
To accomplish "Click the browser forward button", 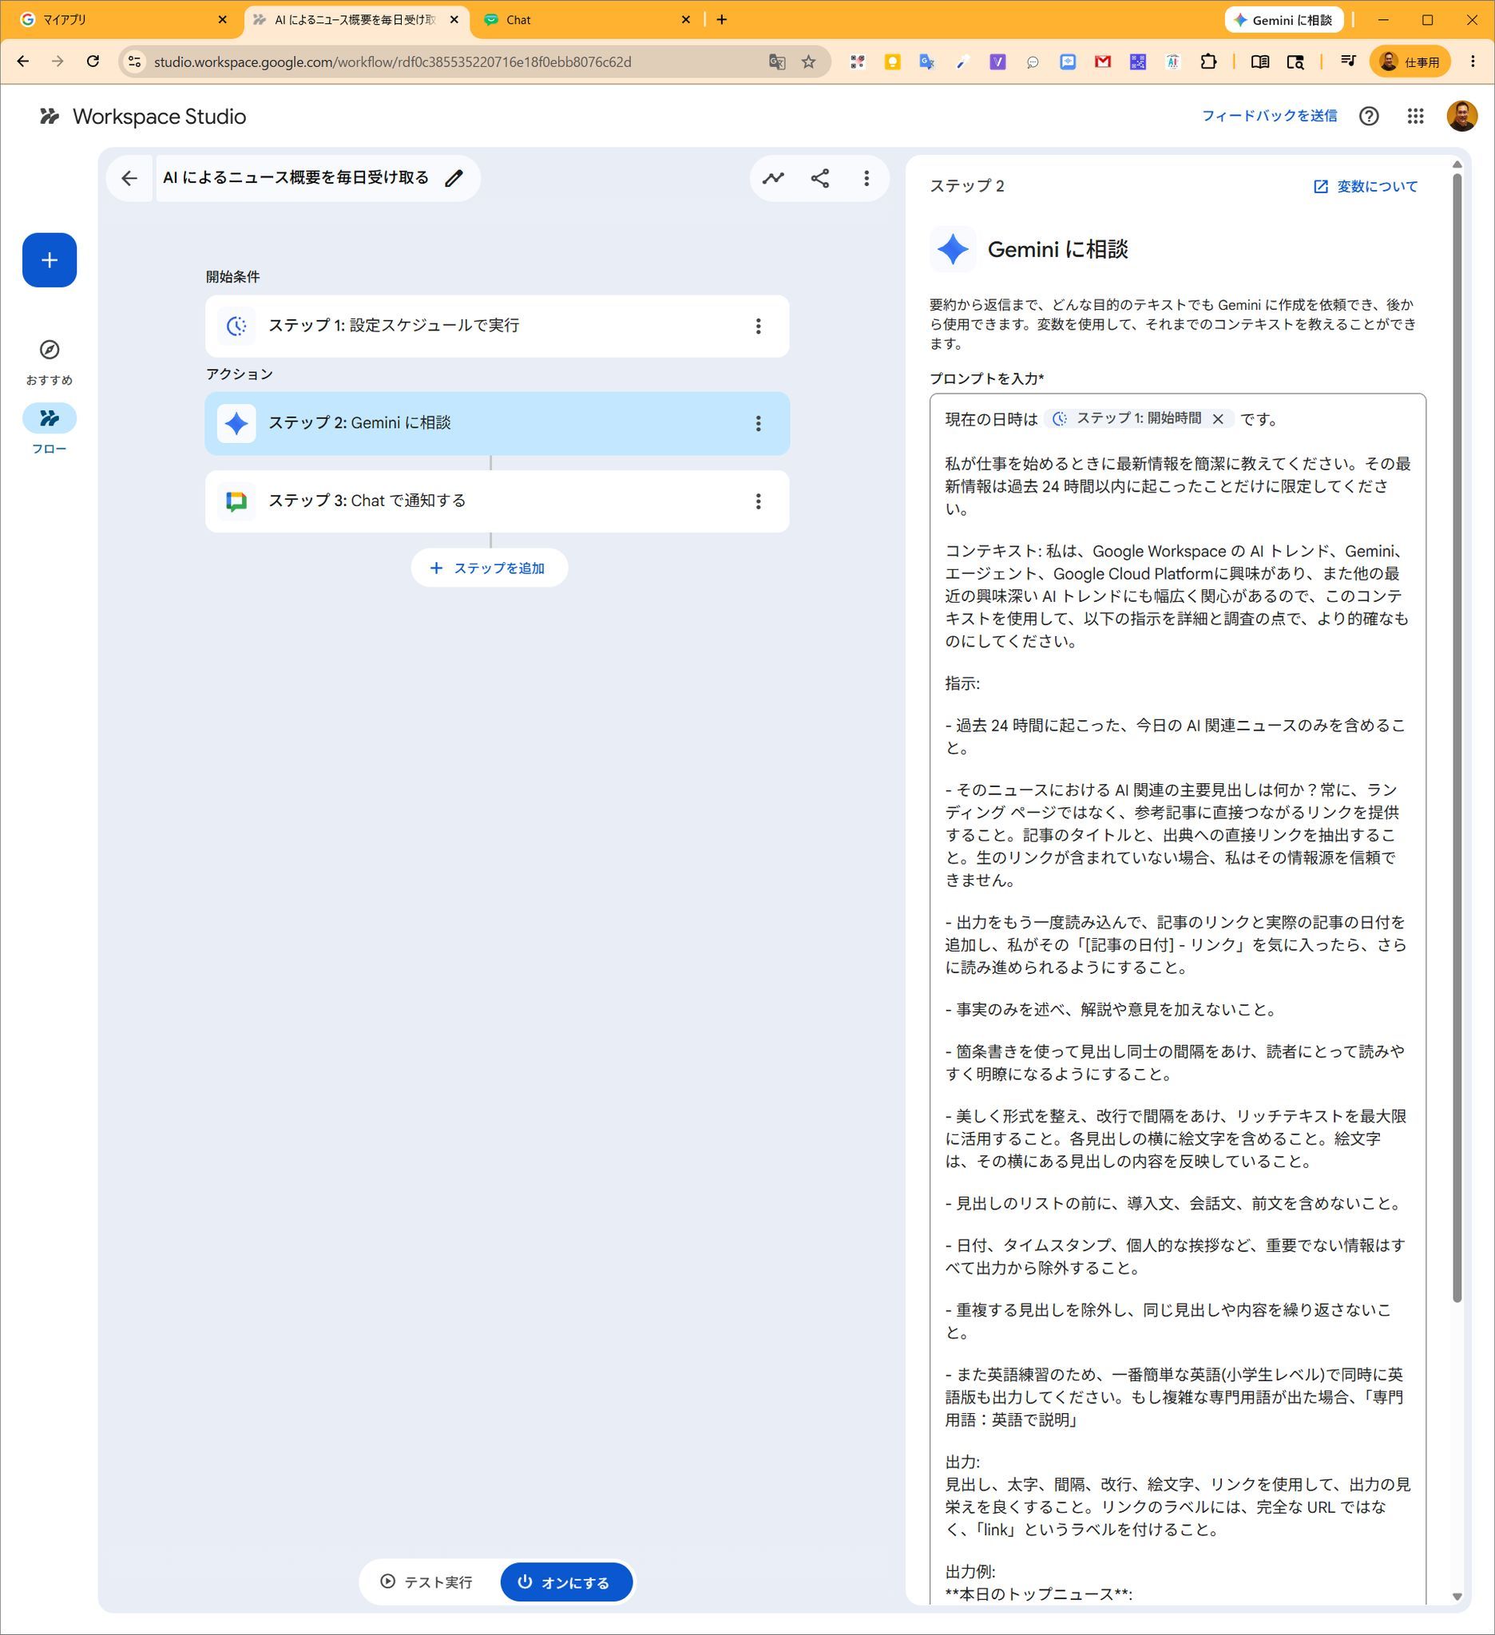I will pyautogui.click(x=57, y=61).
